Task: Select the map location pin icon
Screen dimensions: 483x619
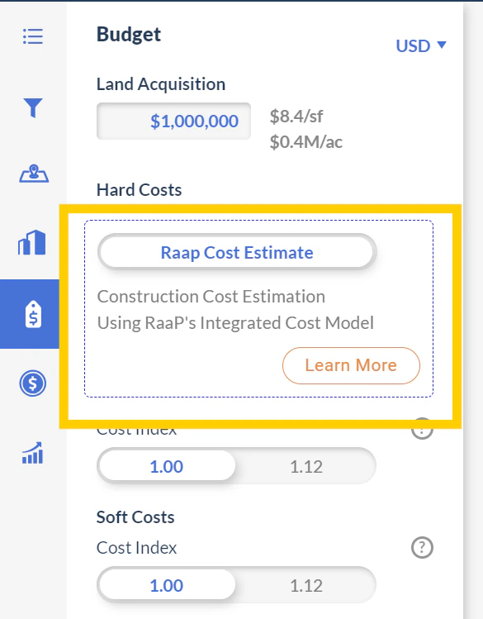Action: [34, 174]
